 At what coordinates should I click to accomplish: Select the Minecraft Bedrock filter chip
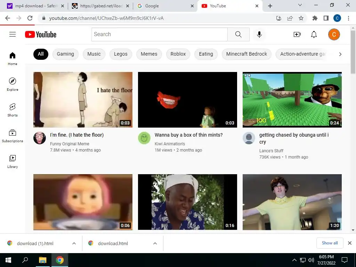[x=246, y=54]
